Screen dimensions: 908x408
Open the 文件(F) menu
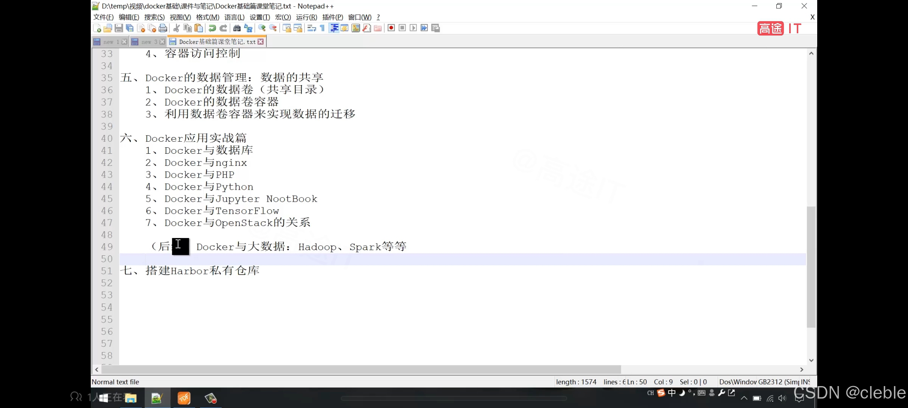[x=103, y=17]
